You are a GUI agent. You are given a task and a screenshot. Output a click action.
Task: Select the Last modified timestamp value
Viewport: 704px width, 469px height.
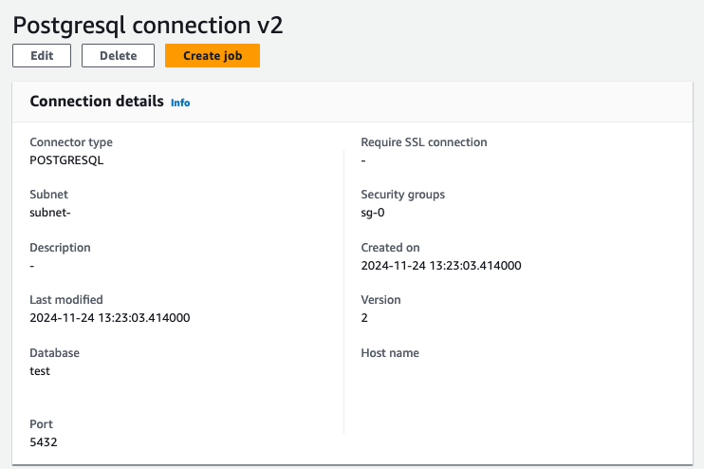click(x=110, y=318)
